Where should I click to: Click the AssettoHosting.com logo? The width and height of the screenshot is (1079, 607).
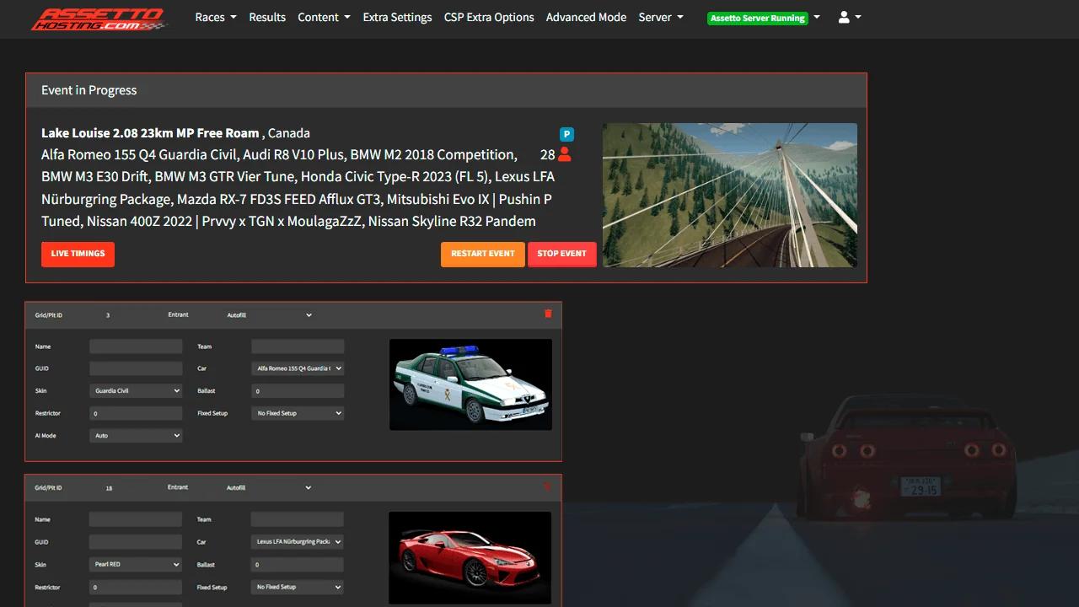[x=99, y=19]
